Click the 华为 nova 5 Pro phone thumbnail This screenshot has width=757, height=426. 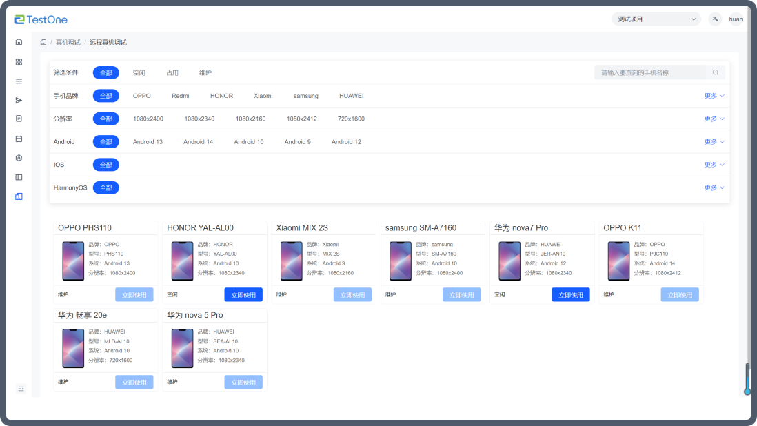point(182,348)
